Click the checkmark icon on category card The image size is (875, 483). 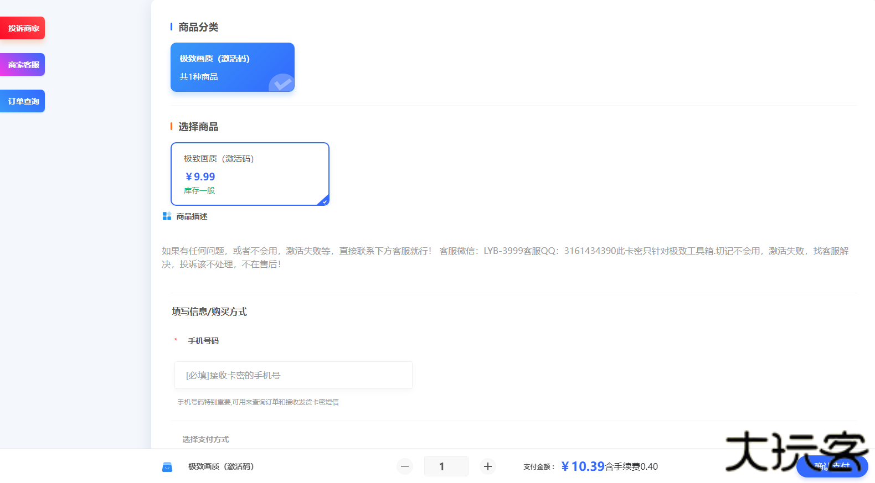282,83
